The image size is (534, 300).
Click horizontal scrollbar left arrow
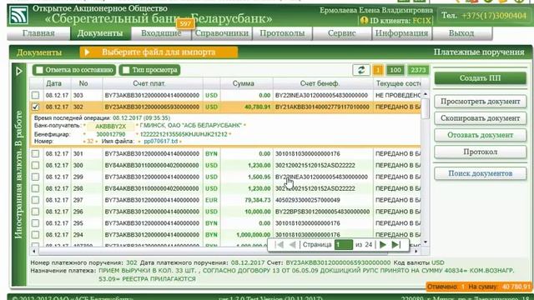point(33,252)
